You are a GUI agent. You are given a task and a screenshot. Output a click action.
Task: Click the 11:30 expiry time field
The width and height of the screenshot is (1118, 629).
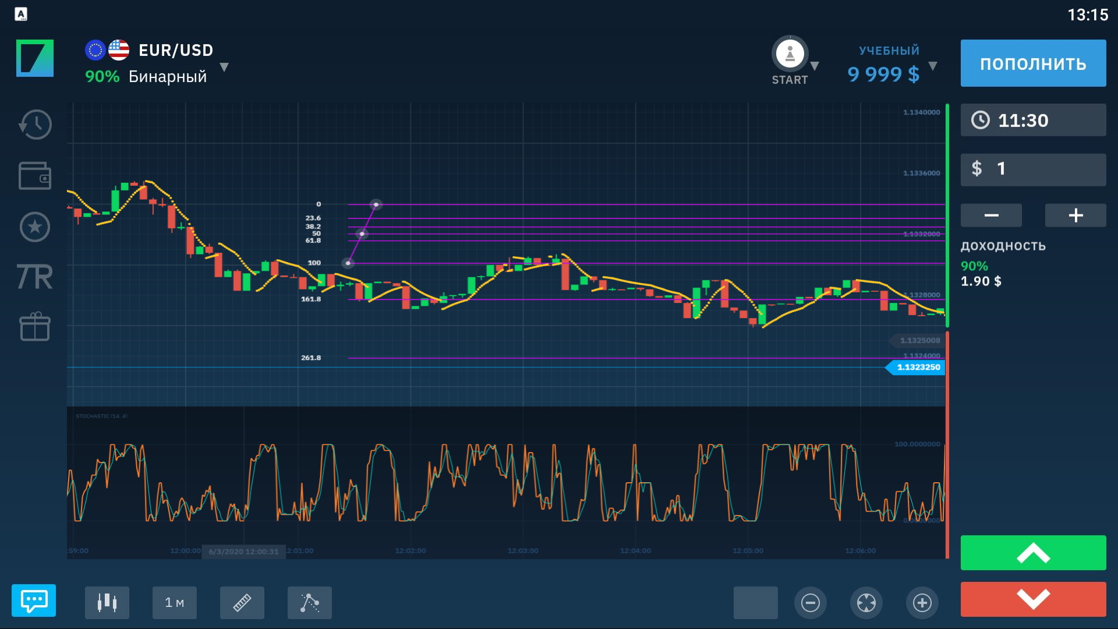click(1033, 120)
